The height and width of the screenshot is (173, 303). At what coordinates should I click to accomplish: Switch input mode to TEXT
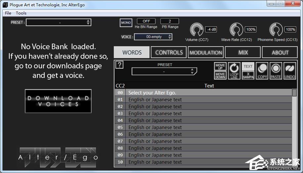pyautogui.click(x=248, y=66)
